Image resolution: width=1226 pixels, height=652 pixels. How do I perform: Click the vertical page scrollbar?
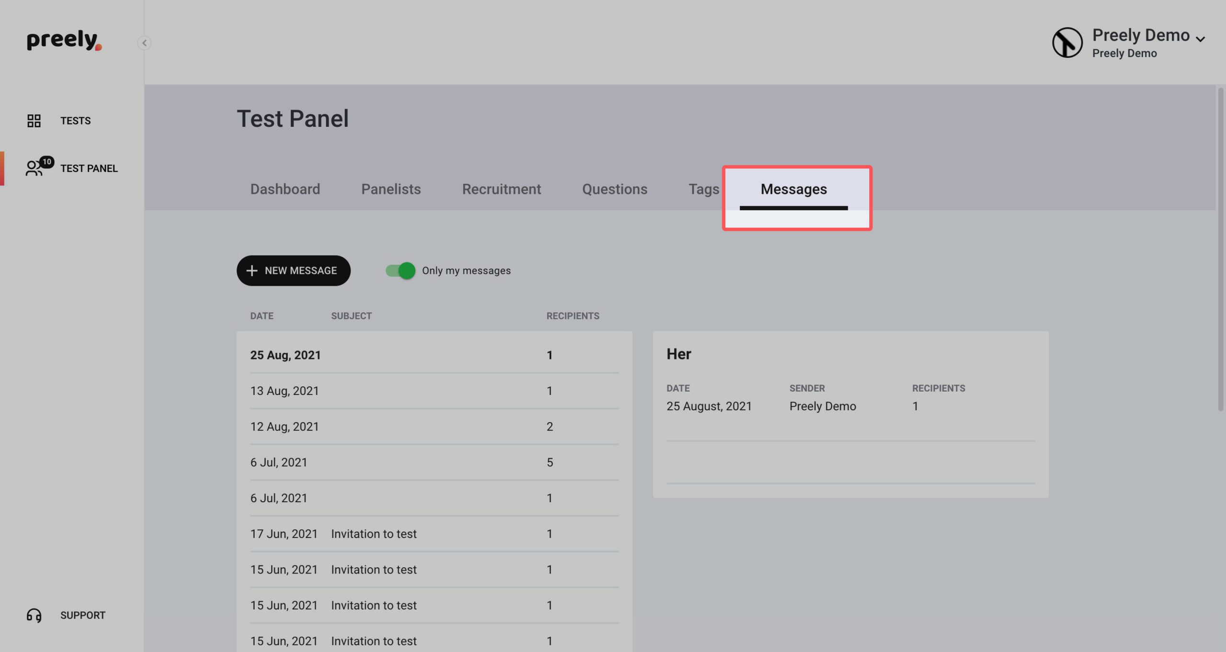tap(1221, 249)
